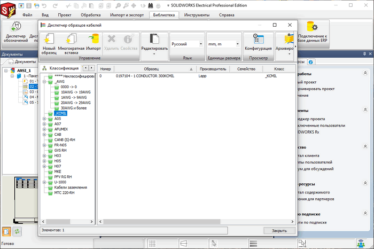Viewport: 374px width, 249px height.
Task: Select the 0197104 - 1 CONDUCTOR 300KCMIL row
Action: click(196, 76)
